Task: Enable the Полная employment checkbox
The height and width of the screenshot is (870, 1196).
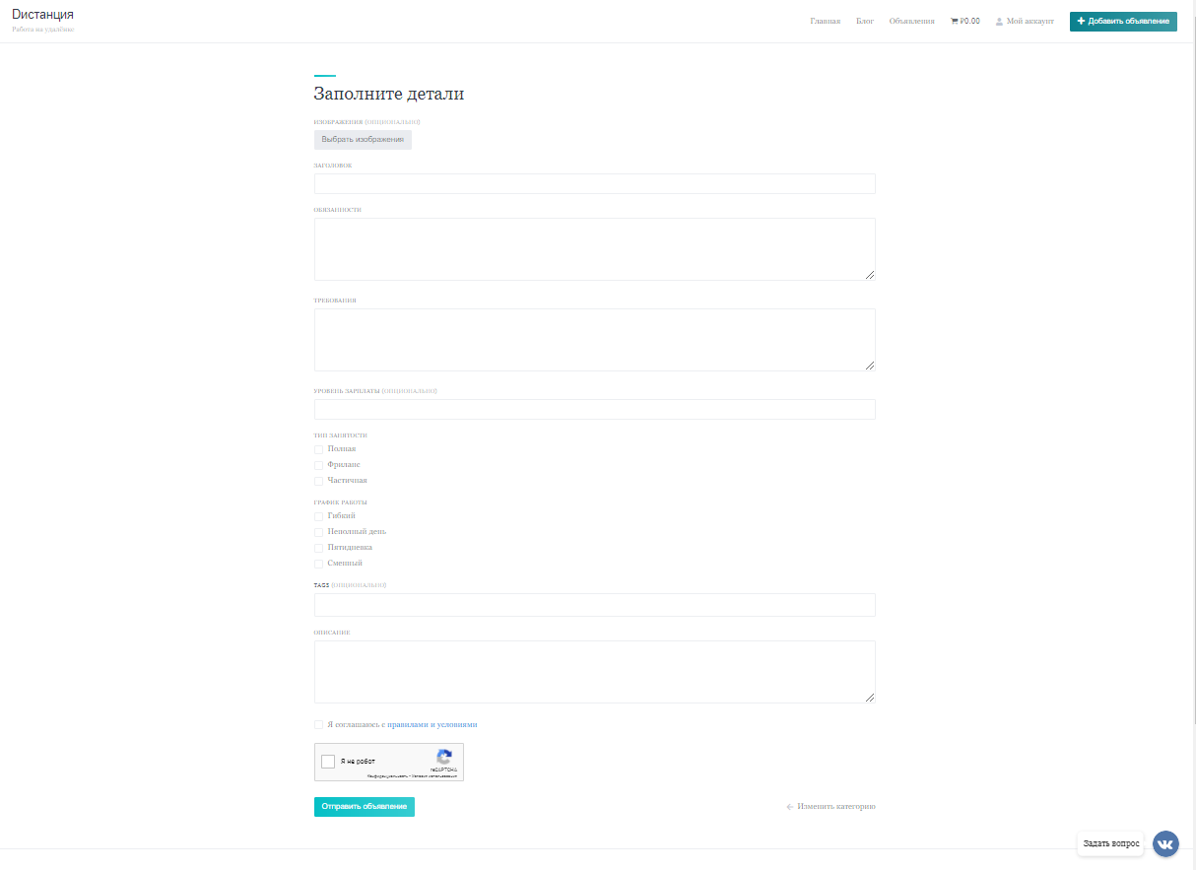Action: [x=318, y=448]
